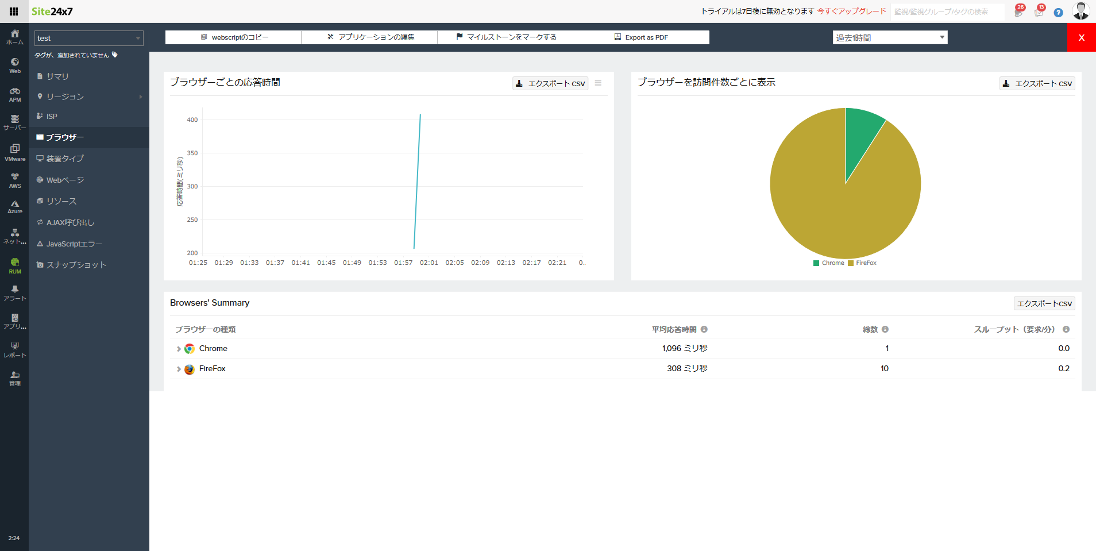Click the blue help question mark icon

click(1058, 12)
